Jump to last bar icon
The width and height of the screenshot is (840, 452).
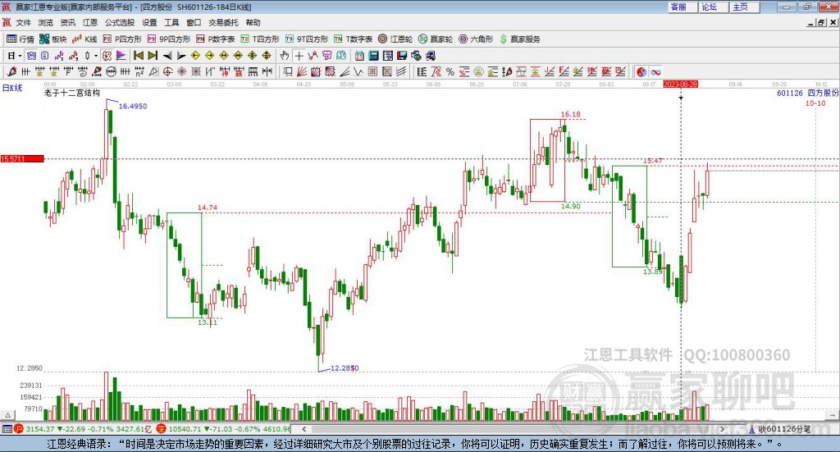153,56
